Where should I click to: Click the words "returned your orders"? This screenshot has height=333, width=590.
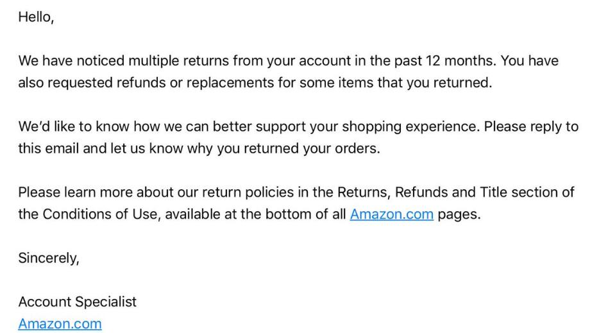(x=312, y=148)
